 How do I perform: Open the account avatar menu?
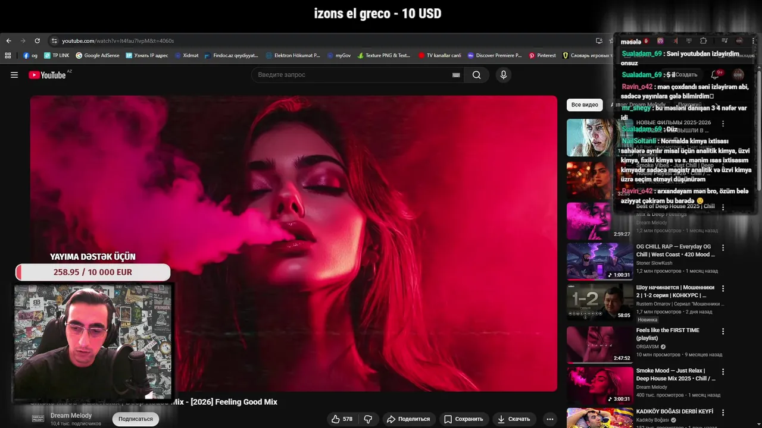[738, 75]
